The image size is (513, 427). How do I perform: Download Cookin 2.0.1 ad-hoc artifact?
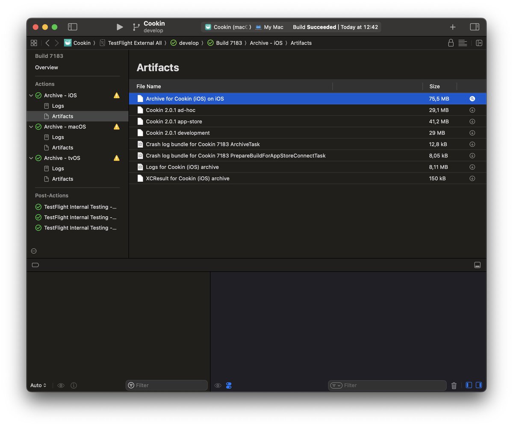(472, 110)
